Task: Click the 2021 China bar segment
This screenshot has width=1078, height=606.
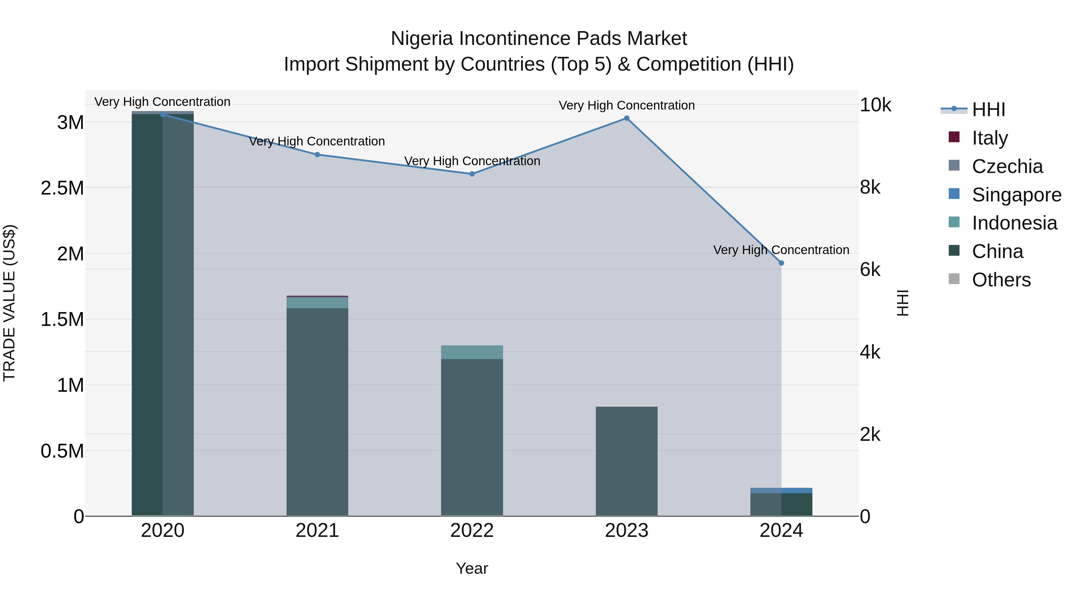Action: 317,412
